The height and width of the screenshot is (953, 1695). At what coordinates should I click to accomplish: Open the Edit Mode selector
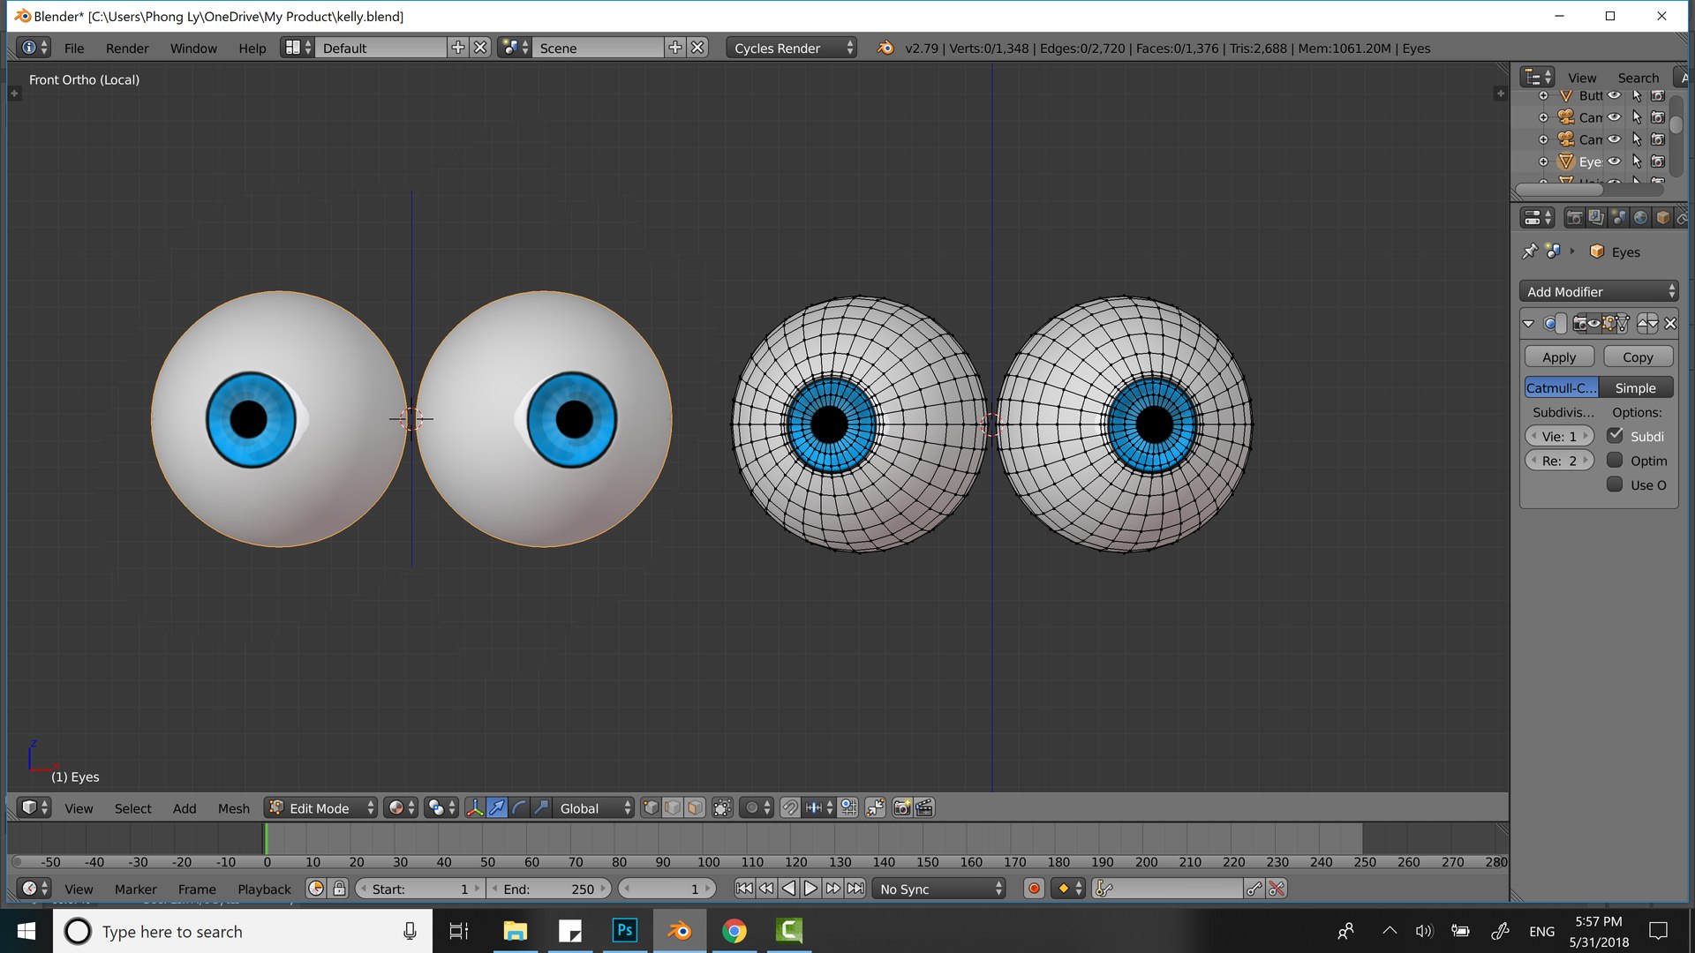click(322, 807)
